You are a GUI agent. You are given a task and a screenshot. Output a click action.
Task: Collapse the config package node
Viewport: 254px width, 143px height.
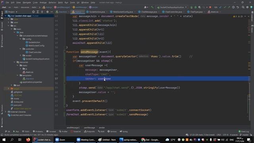[x=20, y=39]
